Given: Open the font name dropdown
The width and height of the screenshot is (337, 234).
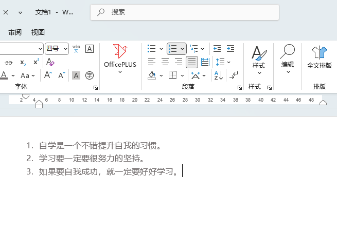Looking at the screenshot, I should click(x=40, y=49).
